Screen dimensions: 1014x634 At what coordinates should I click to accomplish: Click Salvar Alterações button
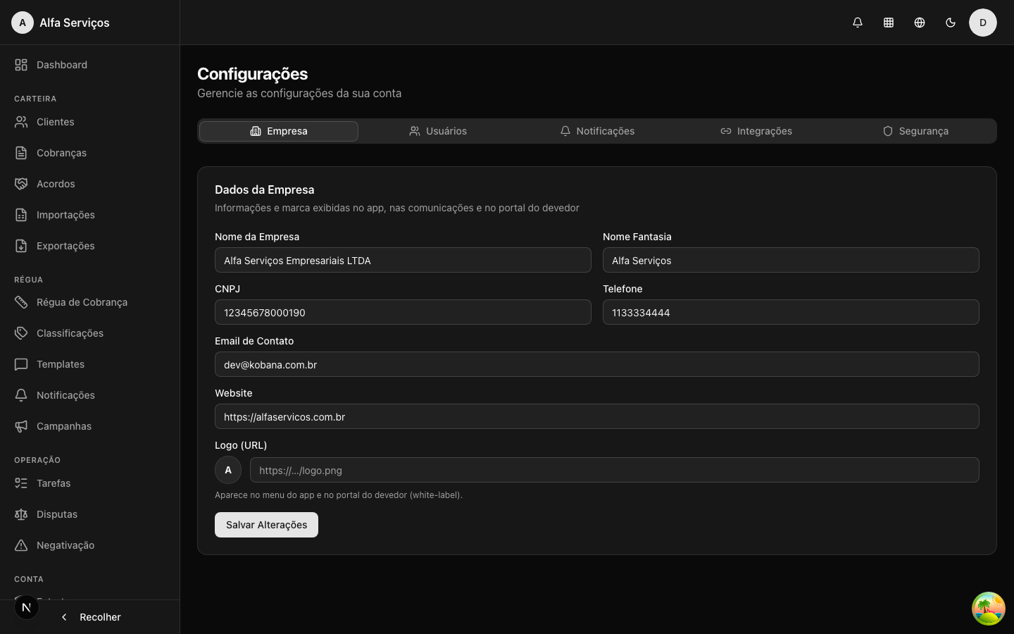[266, 525]
